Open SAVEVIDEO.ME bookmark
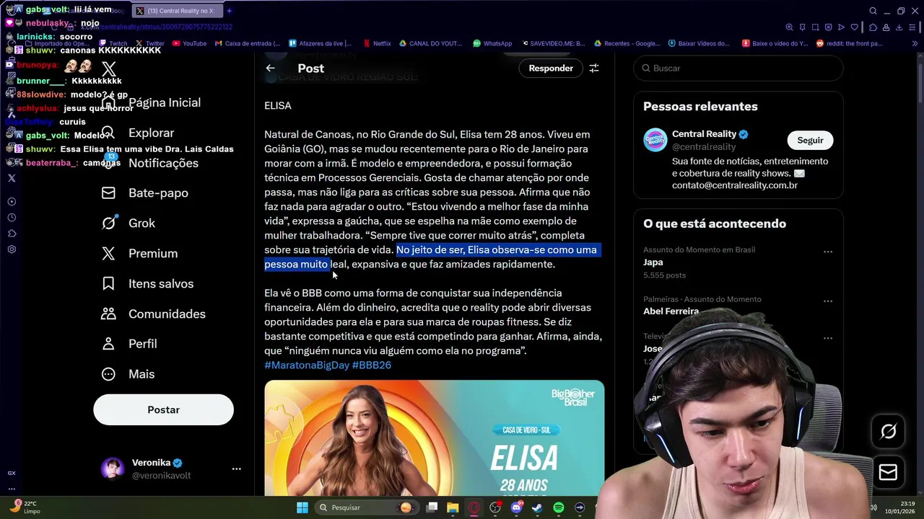Image resolution: width=924 pixels, height=519 pixels. [552, 43]
